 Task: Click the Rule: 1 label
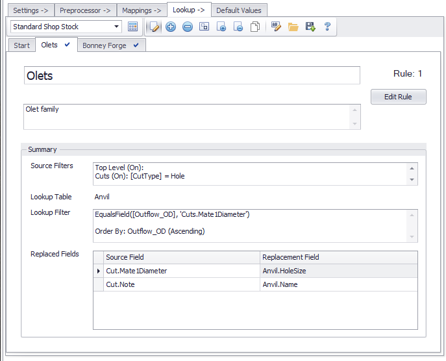click(408, 73)
